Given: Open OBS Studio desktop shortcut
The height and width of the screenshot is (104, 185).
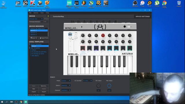Looking at the screenshot, I should pos(135,4).
